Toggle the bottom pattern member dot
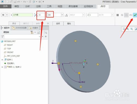The height and width of the screenshot is (104, 137). [x=81, y=87]
